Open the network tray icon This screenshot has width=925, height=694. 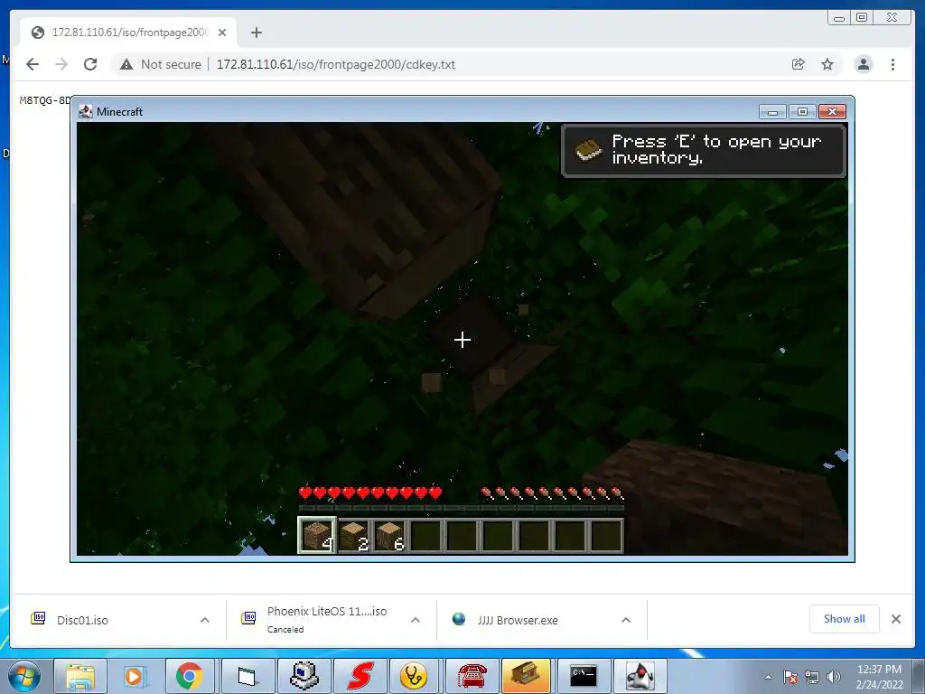pyautogui.click(x=812, y=677)
